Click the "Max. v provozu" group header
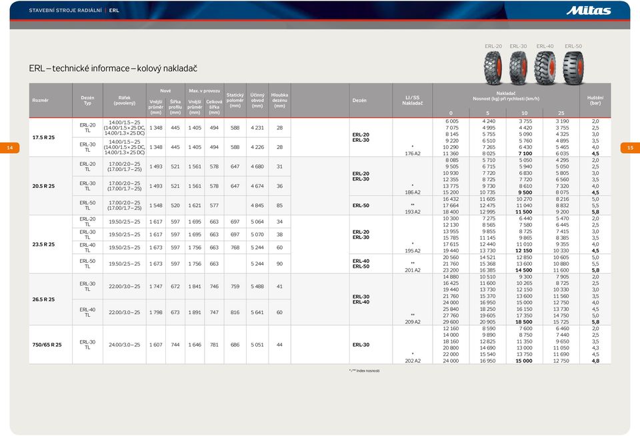The image size is (640, 436). tap(204, 91)
